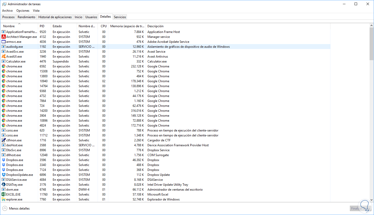The width and height of the screenshot is (374, 215).
Task: Switch to the Procesos tab
Action: (9, 17)
